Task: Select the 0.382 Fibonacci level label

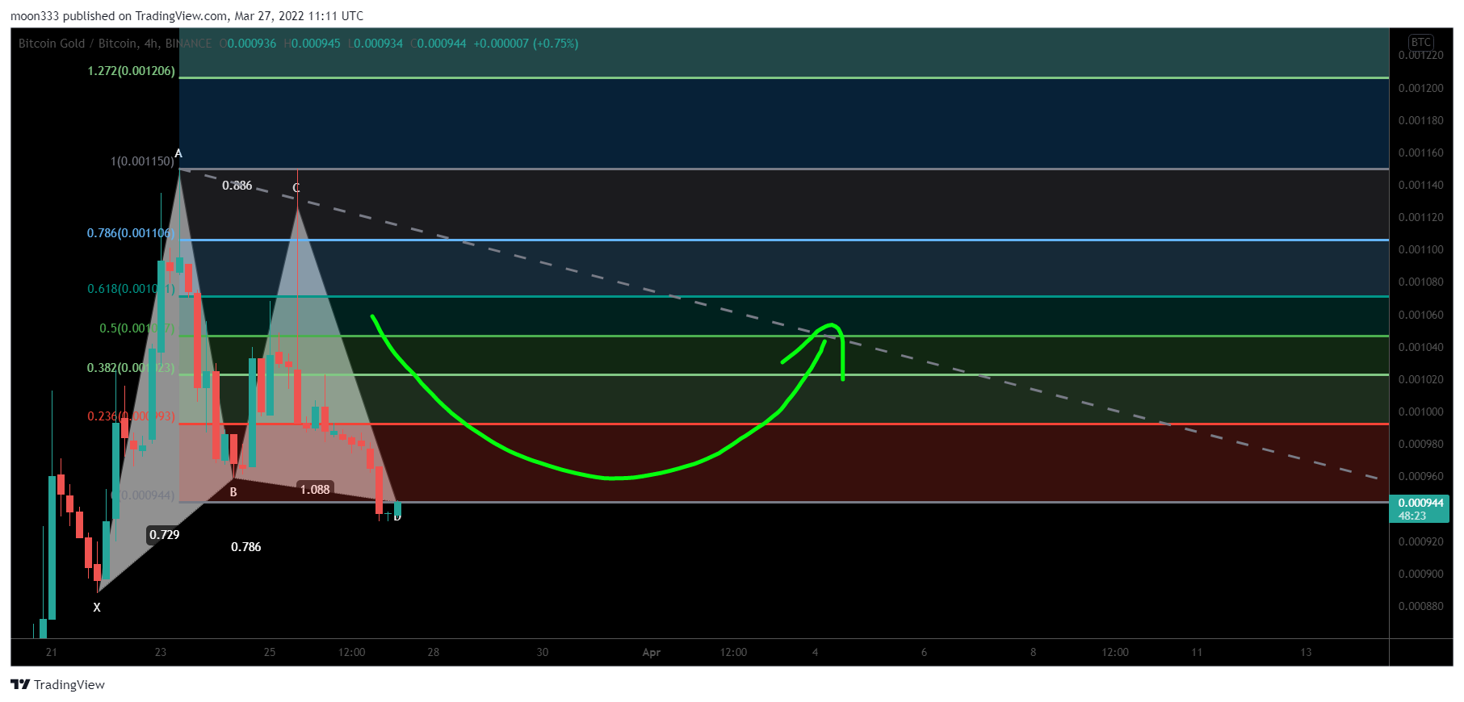Action: click(131, 368)
